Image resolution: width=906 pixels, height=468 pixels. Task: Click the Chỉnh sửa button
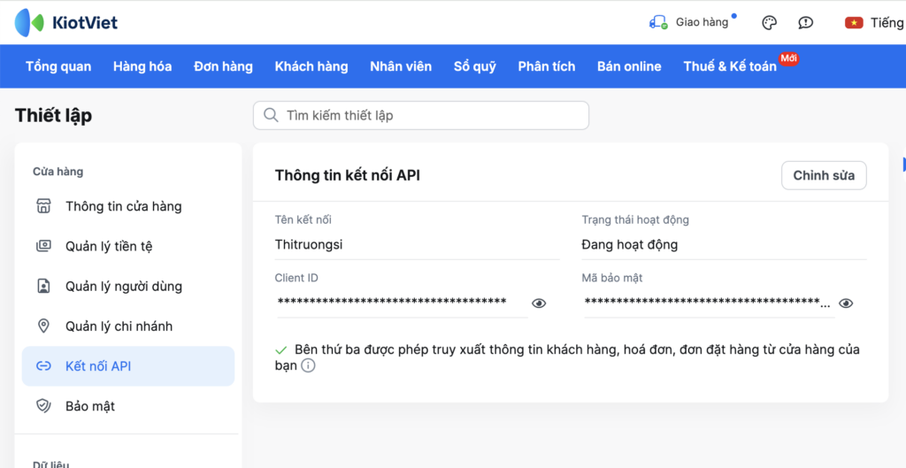click(x=823, y=175)
